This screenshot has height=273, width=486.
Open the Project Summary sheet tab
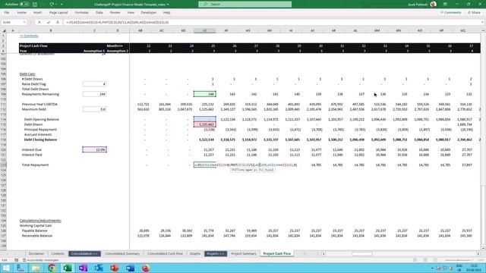244,253
